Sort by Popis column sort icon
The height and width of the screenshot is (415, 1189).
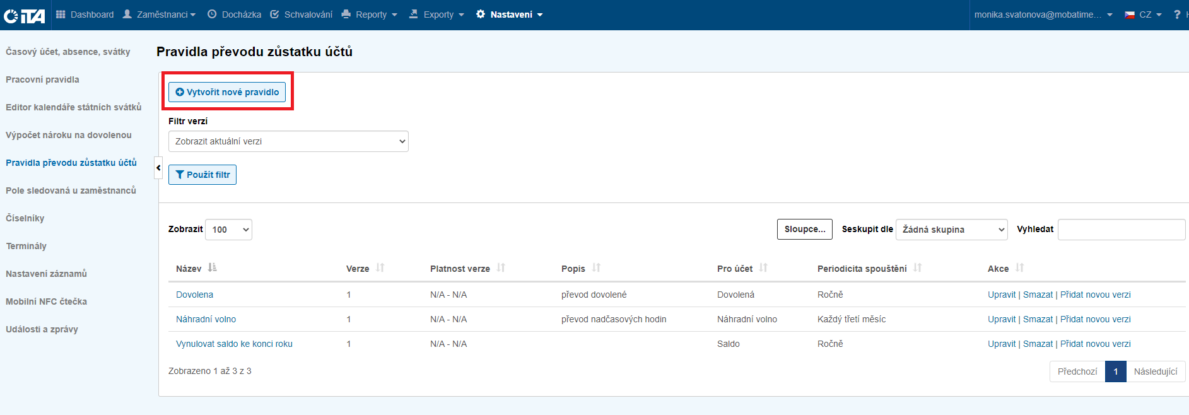tap(596, 268)
